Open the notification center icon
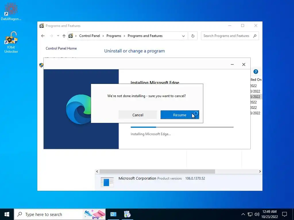The width and height of the screenshot is (294, 220). [285, 214]
